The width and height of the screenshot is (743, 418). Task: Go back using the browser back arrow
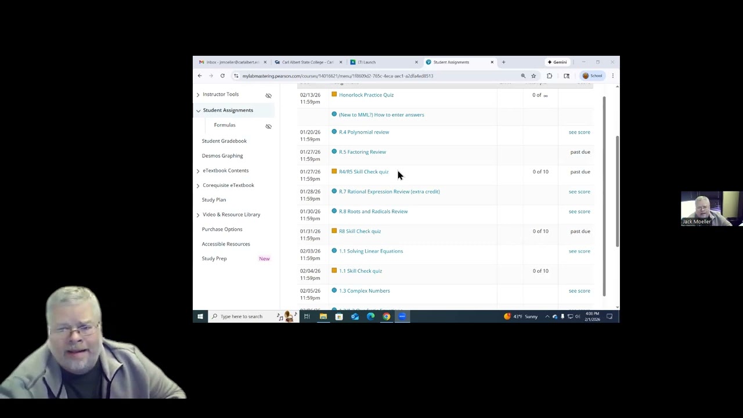click(x=200, y=76)
